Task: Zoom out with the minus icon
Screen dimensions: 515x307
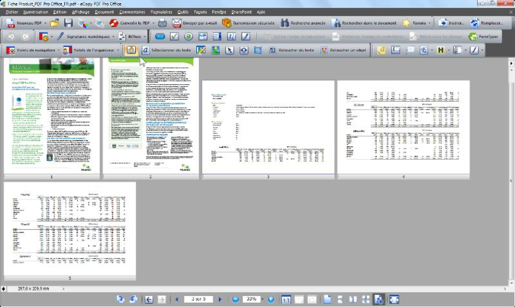Action: [x=235, y=299]
